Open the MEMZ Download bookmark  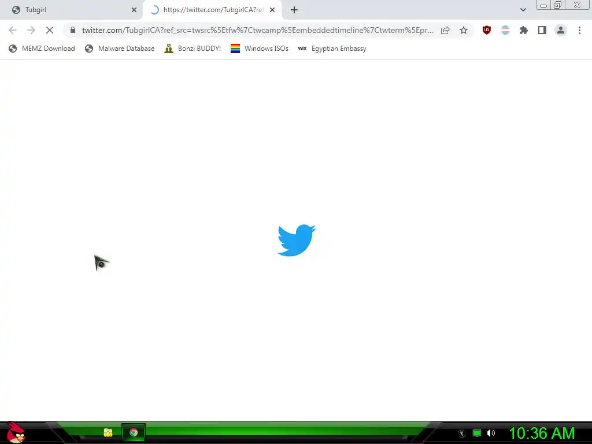(x=42, y=49)
